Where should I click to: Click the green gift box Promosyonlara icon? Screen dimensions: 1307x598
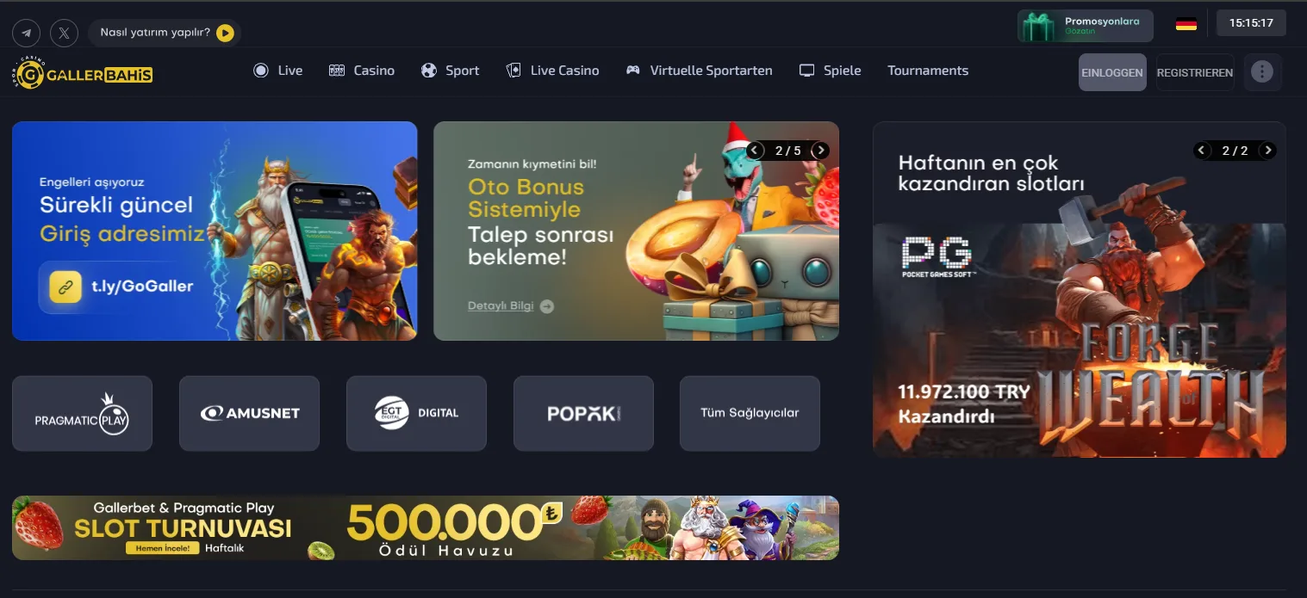1038,26
